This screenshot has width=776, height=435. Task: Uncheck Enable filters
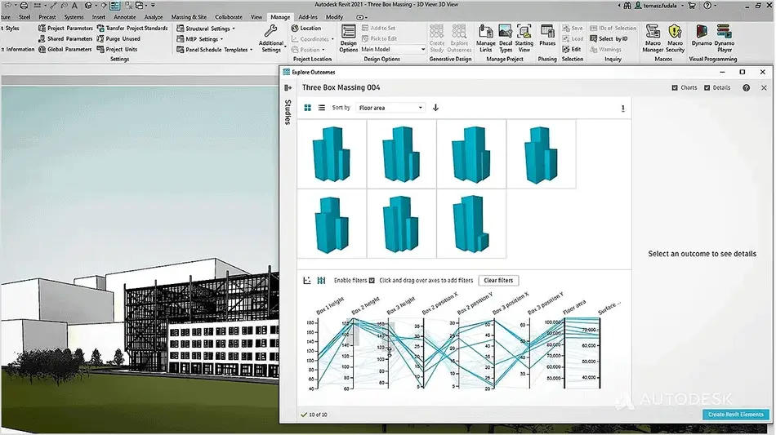pos(372,280)
